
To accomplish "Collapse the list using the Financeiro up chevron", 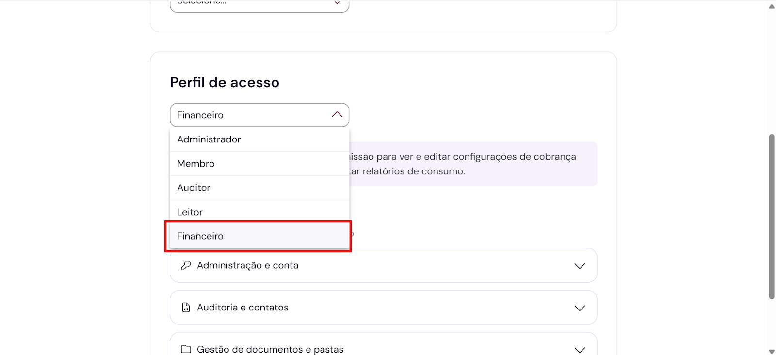I will click(337, 115).
